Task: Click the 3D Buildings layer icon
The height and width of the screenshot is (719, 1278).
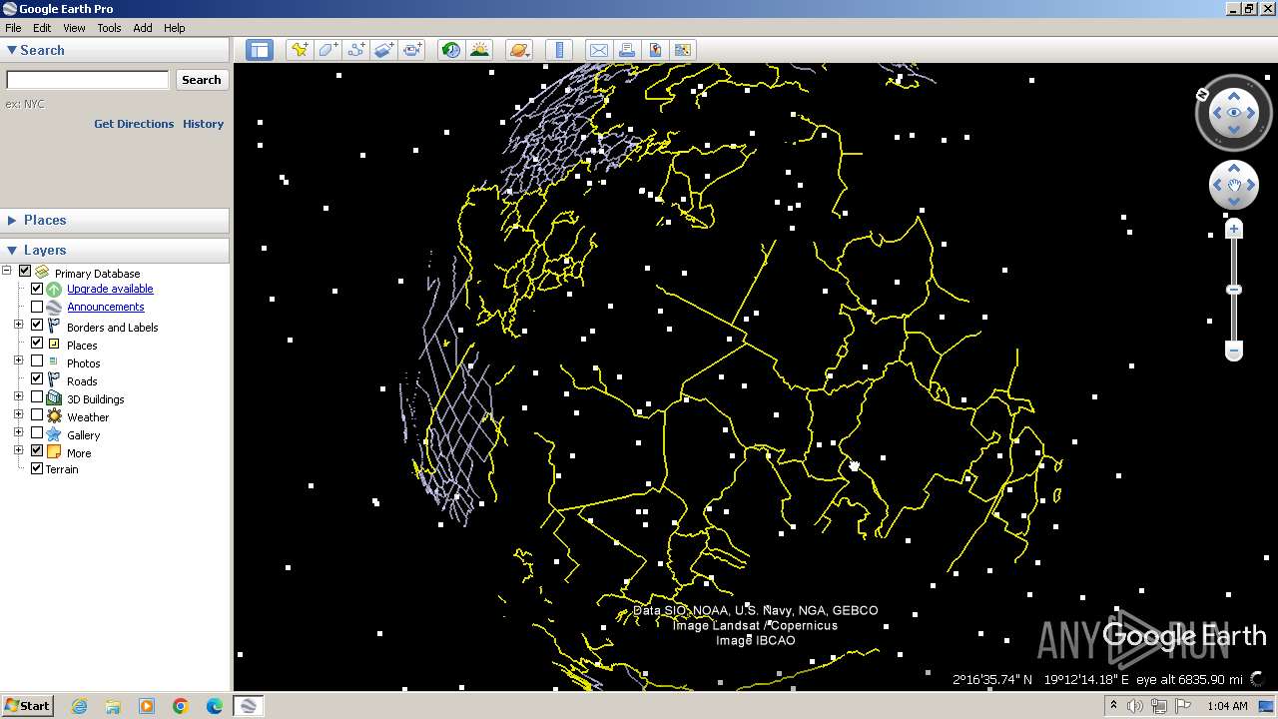Action: [x=54, y=398]
